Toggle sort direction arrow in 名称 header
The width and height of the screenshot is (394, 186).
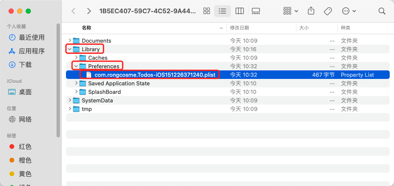(221, 28)
